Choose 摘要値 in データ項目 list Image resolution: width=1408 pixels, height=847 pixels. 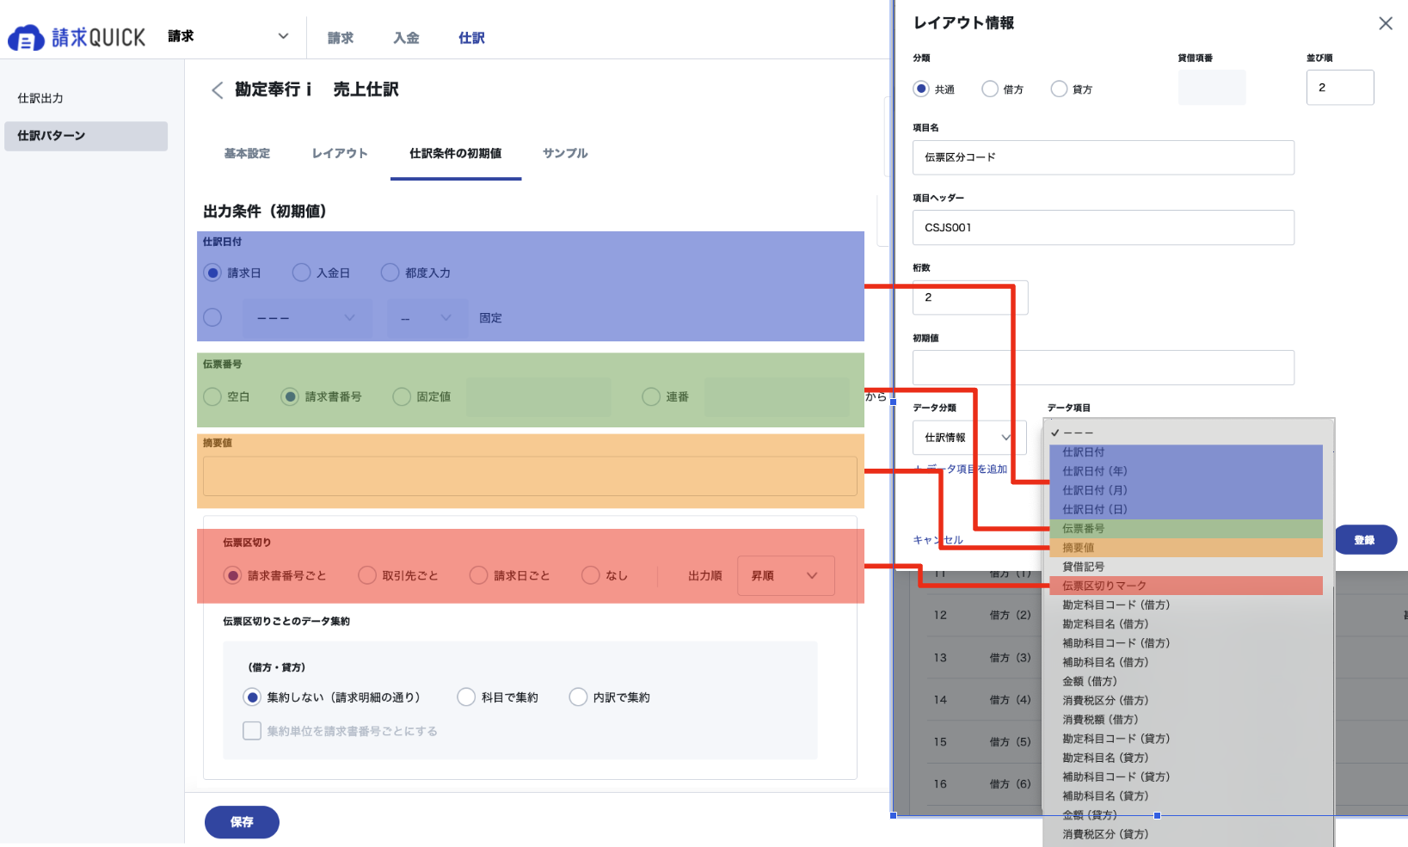pos(1186,548)
